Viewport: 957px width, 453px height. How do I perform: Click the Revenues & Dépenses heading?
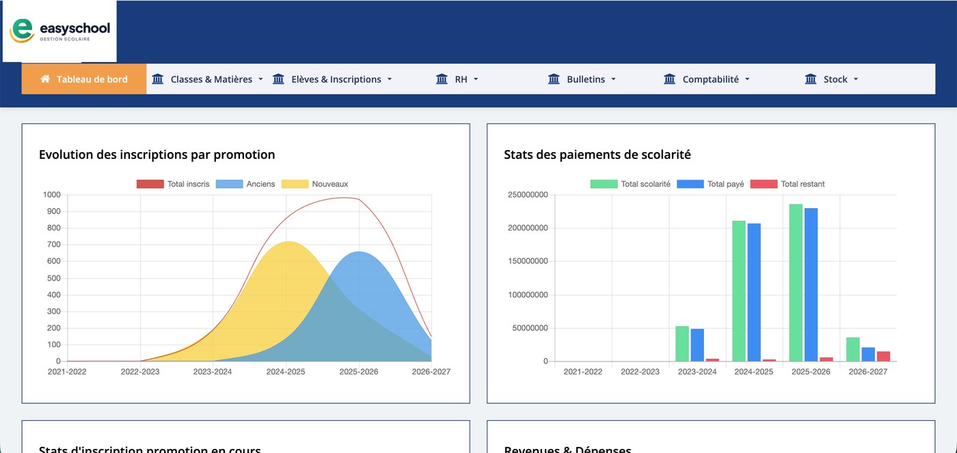click(567, 449)
